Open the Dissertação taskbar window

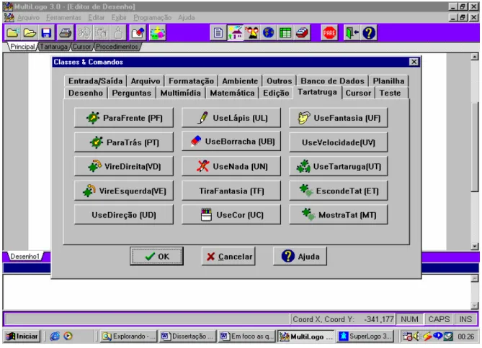pyautogui.click(x=188, y=336)
